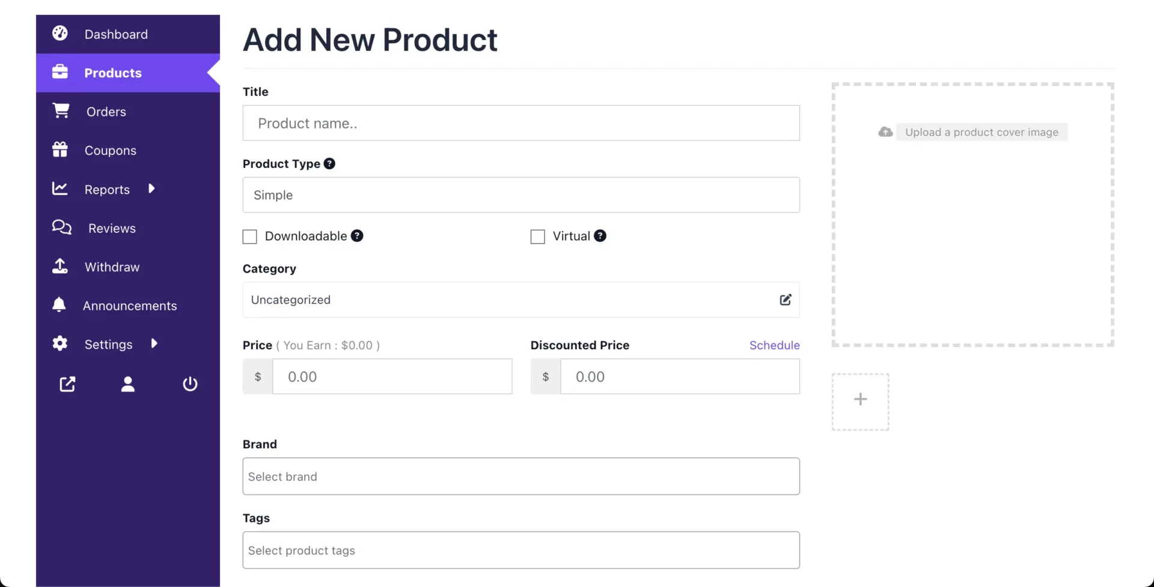Image resolution: width=1154 pixels, height=587 pixels.
Task: Click the dollar sign beside Discounted Price field
Action: pyautogui.click(x=546, y=376)
